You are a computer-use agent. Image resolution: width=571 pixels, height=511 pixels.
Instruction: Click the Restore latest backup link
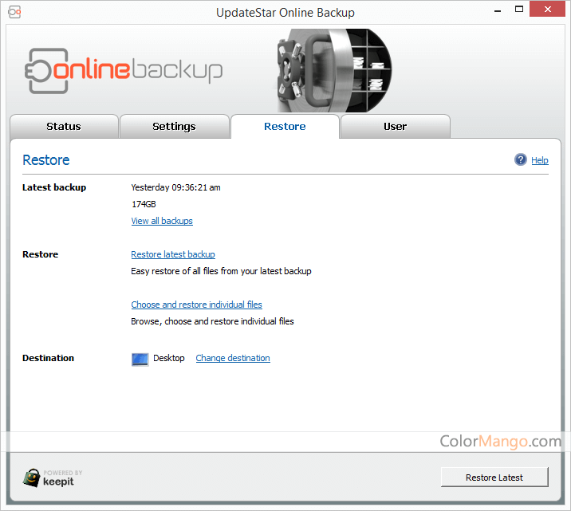pos(173,254)
